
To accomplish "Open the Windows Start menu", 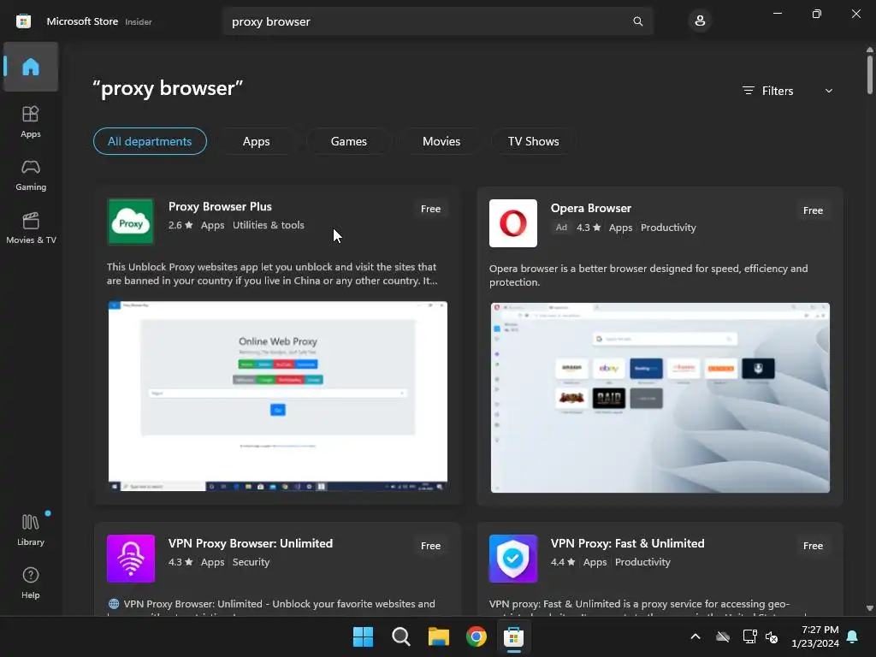I will [x=363, y=636].
